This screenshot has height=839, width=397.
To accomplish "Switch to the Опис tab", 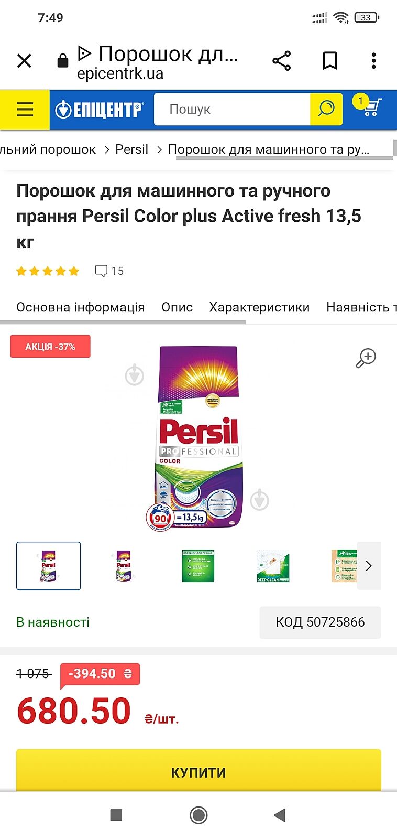I will [x=177, y=307].
